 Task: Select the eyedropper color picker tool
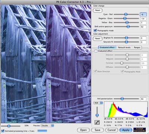point(97,122)
